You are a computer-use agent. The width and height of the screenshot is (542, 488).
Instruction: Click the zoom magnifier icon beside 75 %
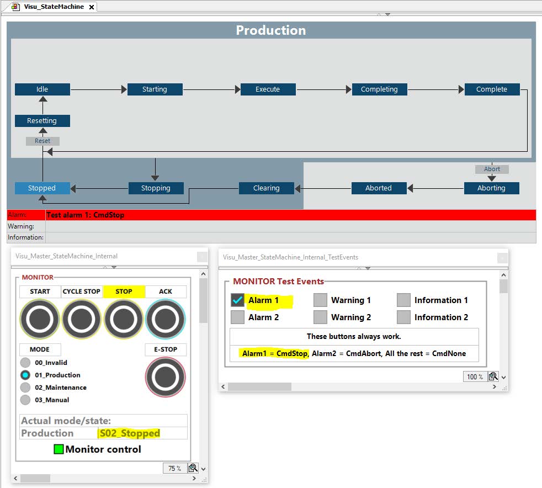pos(193,468)
